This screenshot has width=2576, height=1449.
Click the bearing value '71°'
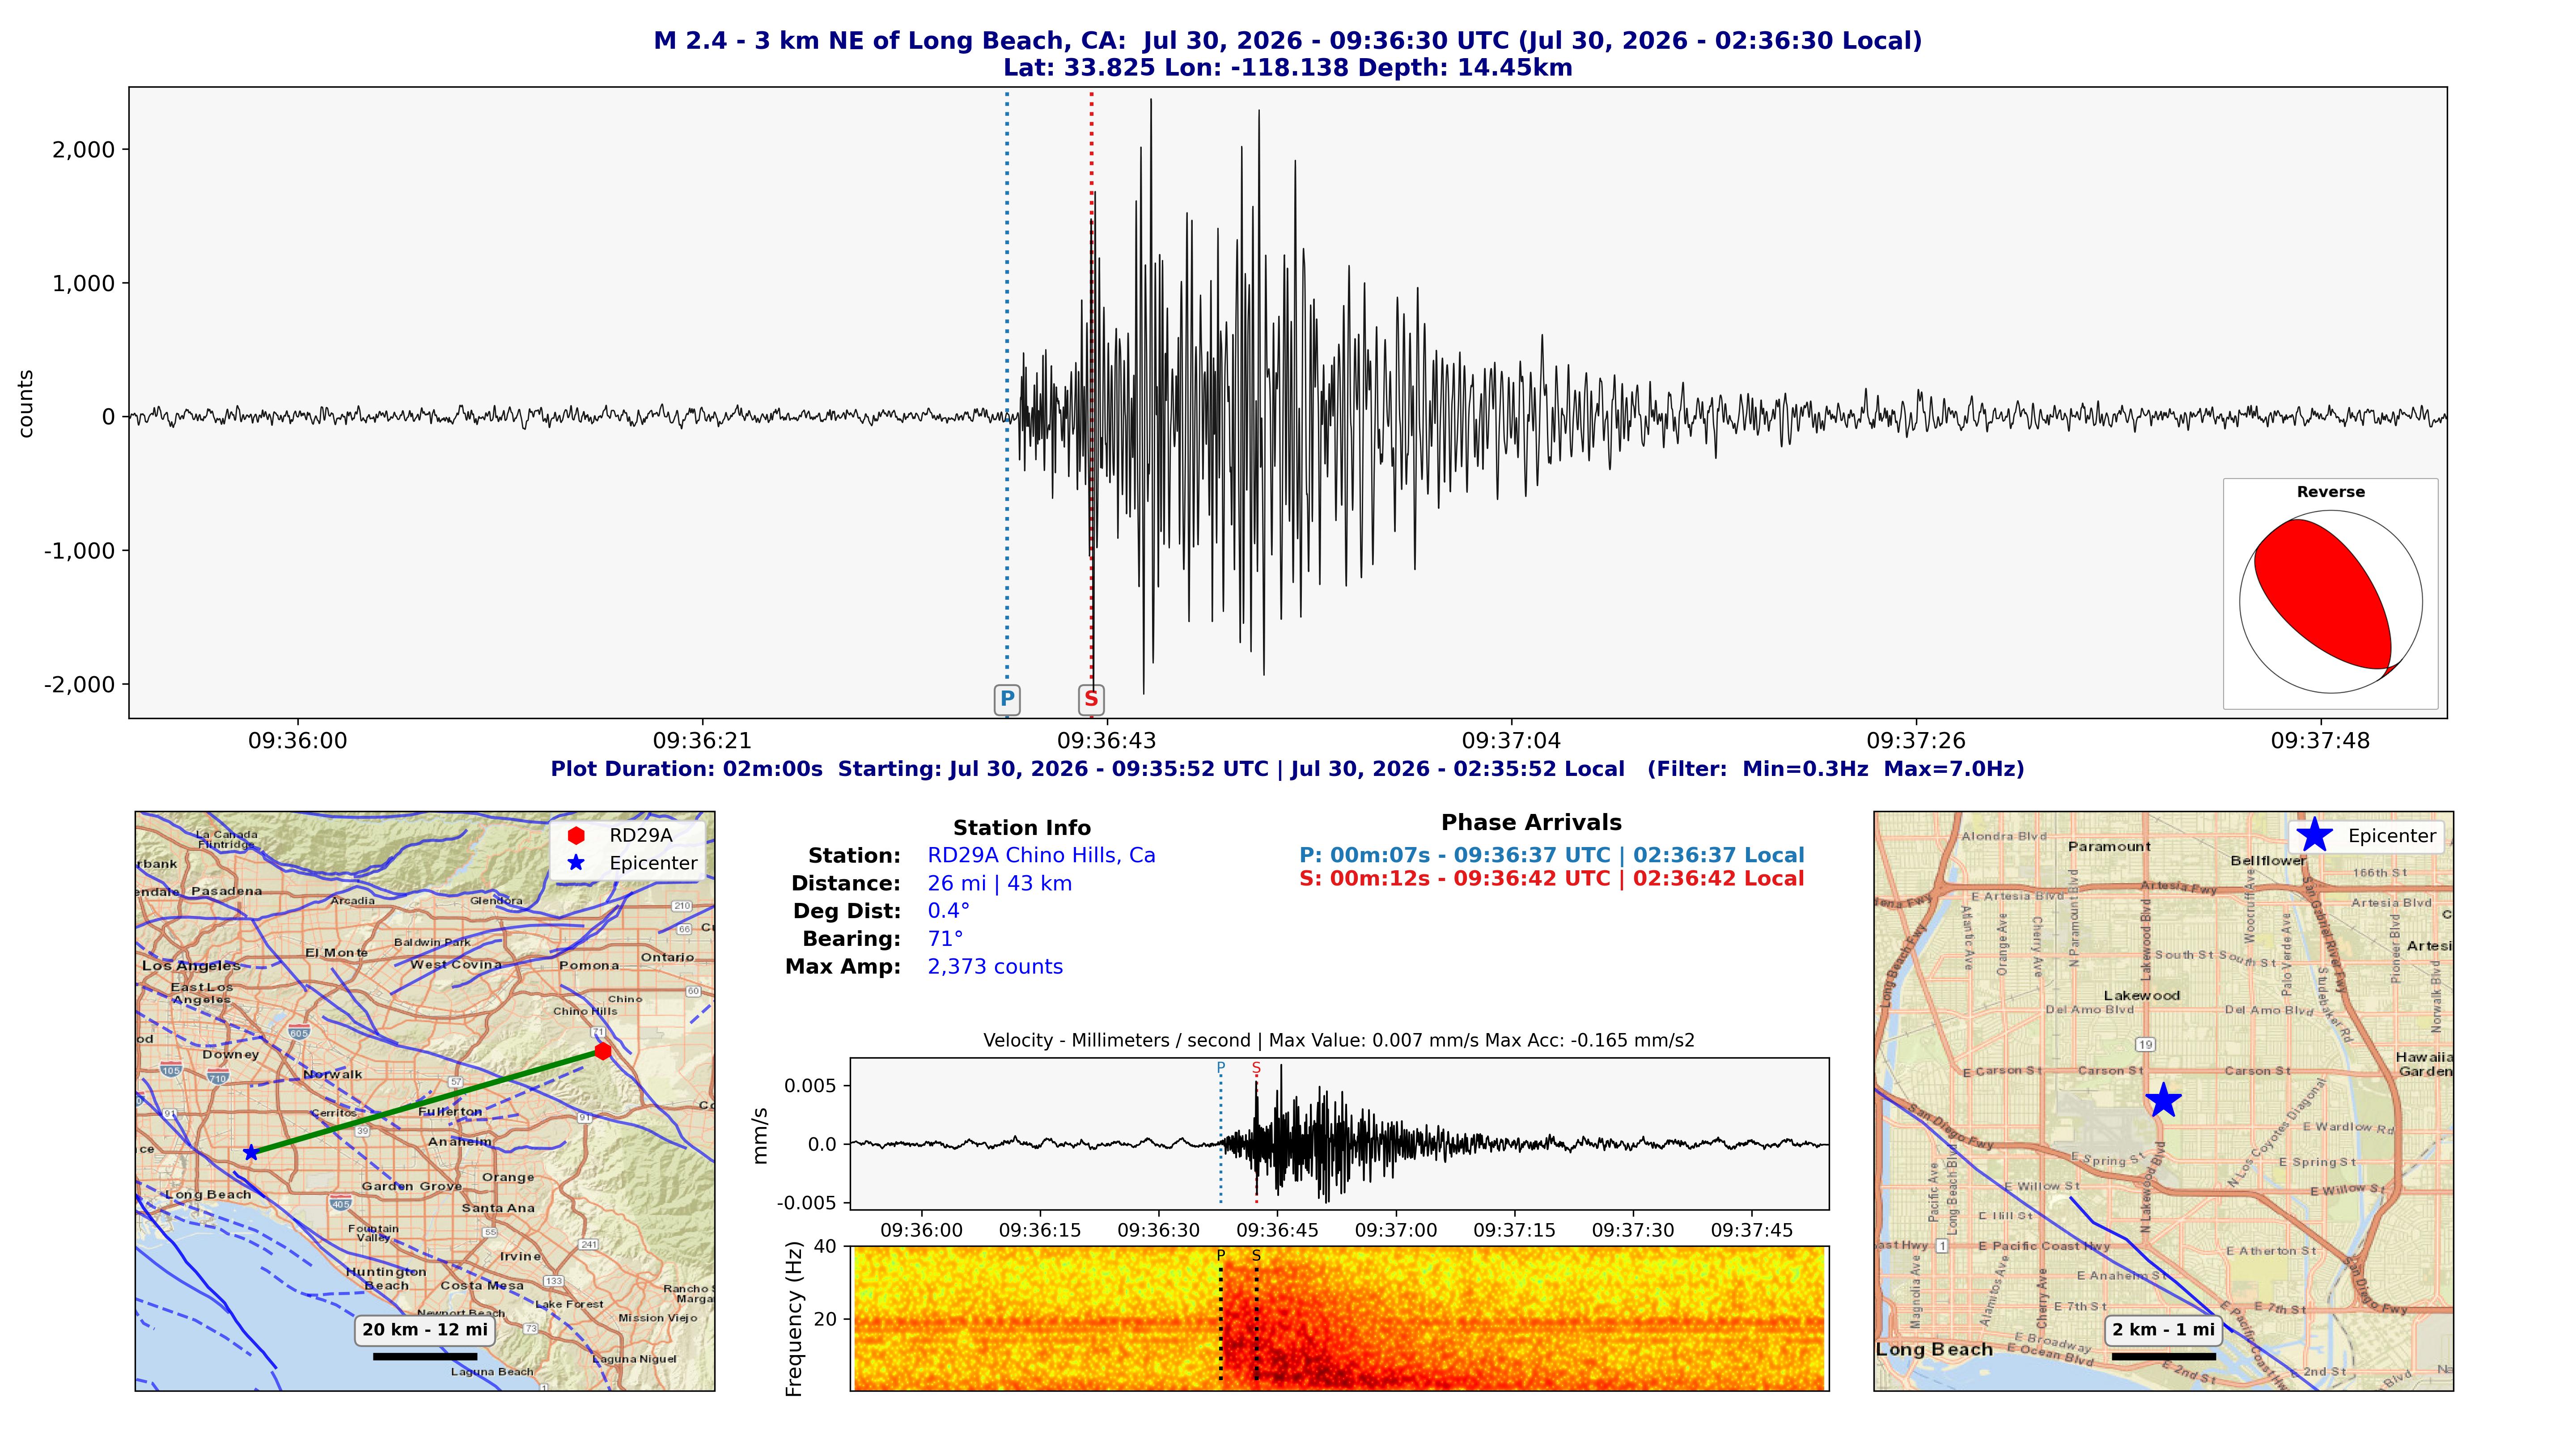pos(945,939)
